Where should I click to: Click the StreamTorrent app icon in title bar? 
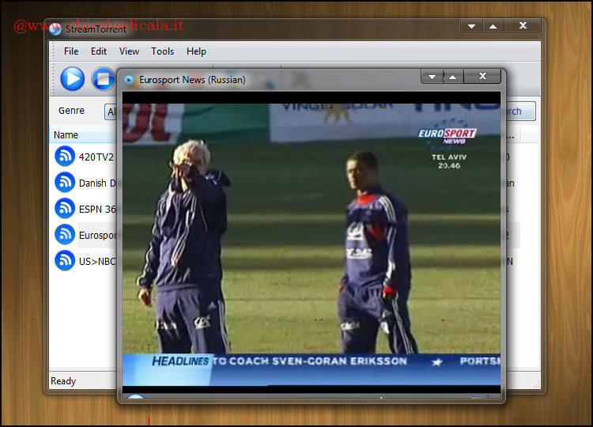55,30
